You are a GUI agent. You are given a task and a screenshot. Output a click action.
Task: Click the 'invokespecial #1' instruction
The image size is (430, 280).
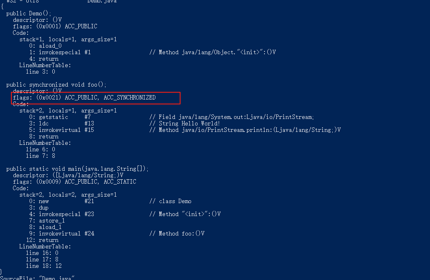(65, 52)
